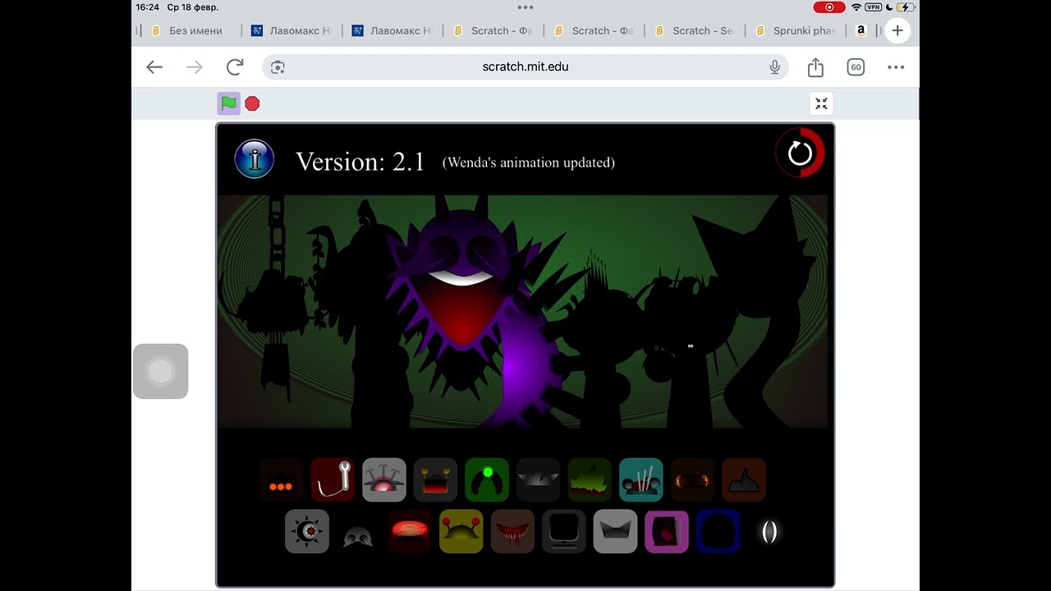Click the green flag to start project
The image size is (1051, 591).
(229, 103)
